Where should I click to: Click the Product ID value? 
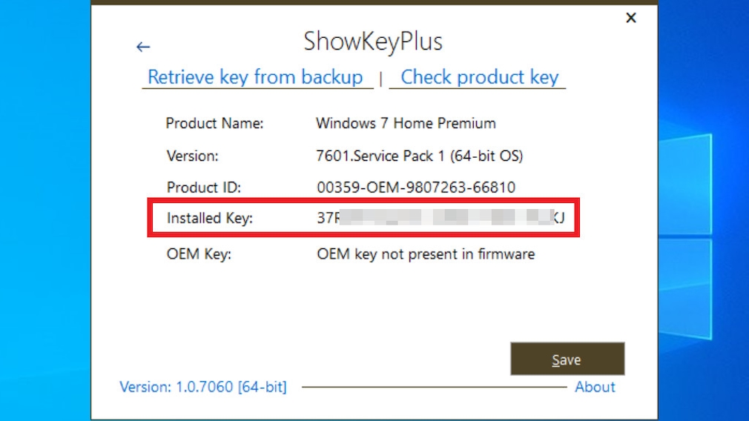(416, 188)
